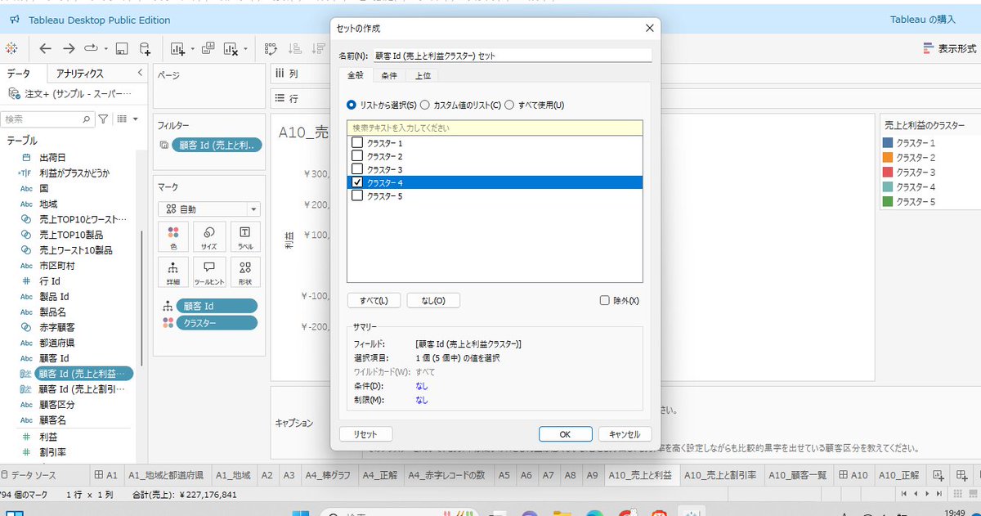Enable the 除外(X) exclude checkbox

click(605, 300)
